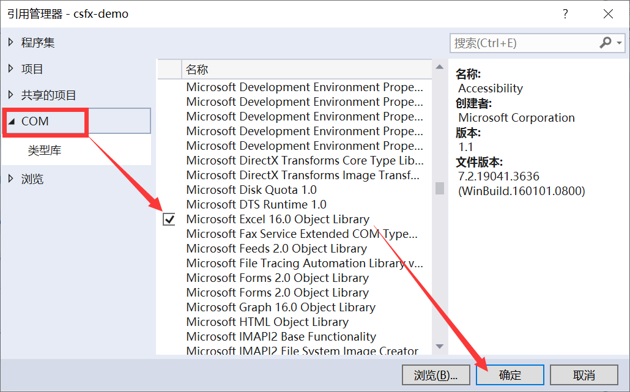
Task: Click the 确定 button
Action: [x=510, y=375]
